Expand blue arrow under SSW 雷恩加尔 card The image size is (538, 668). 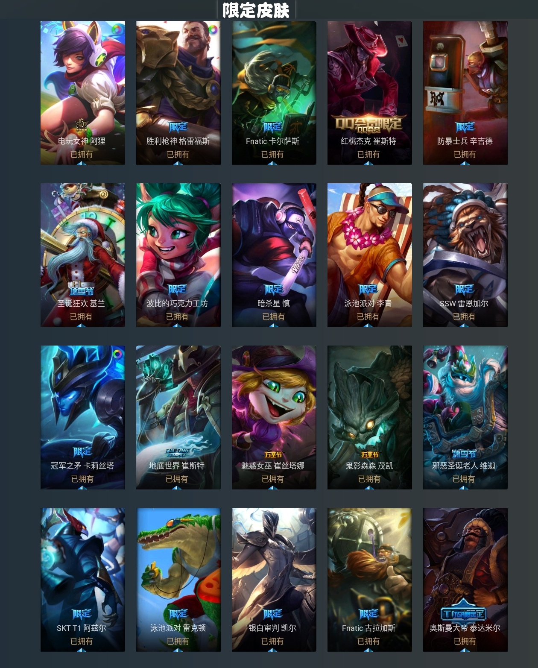click(464, 325)
